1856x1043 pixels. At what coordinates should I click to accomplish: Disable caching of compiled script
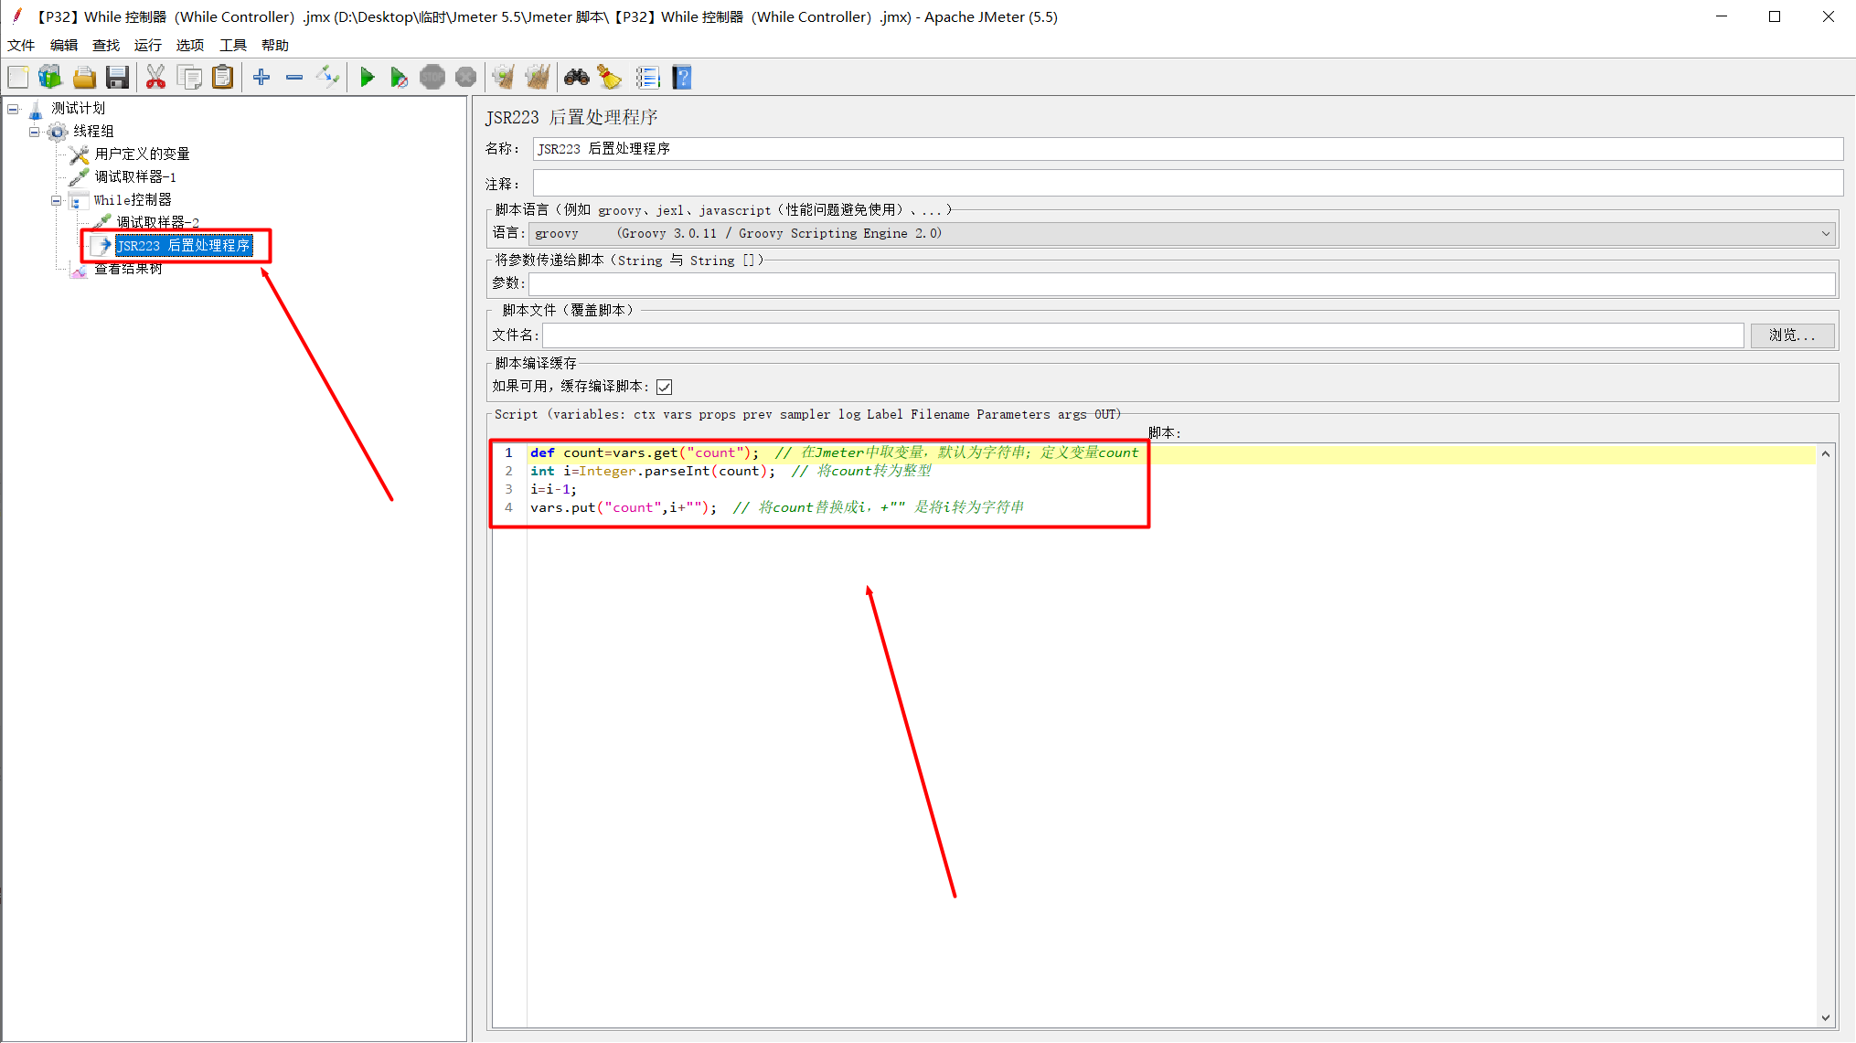click(664, 386)
